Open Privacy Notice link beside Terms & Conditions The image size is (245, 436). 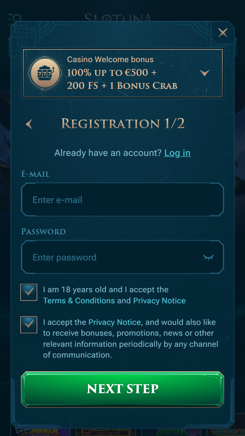(159, 301)
